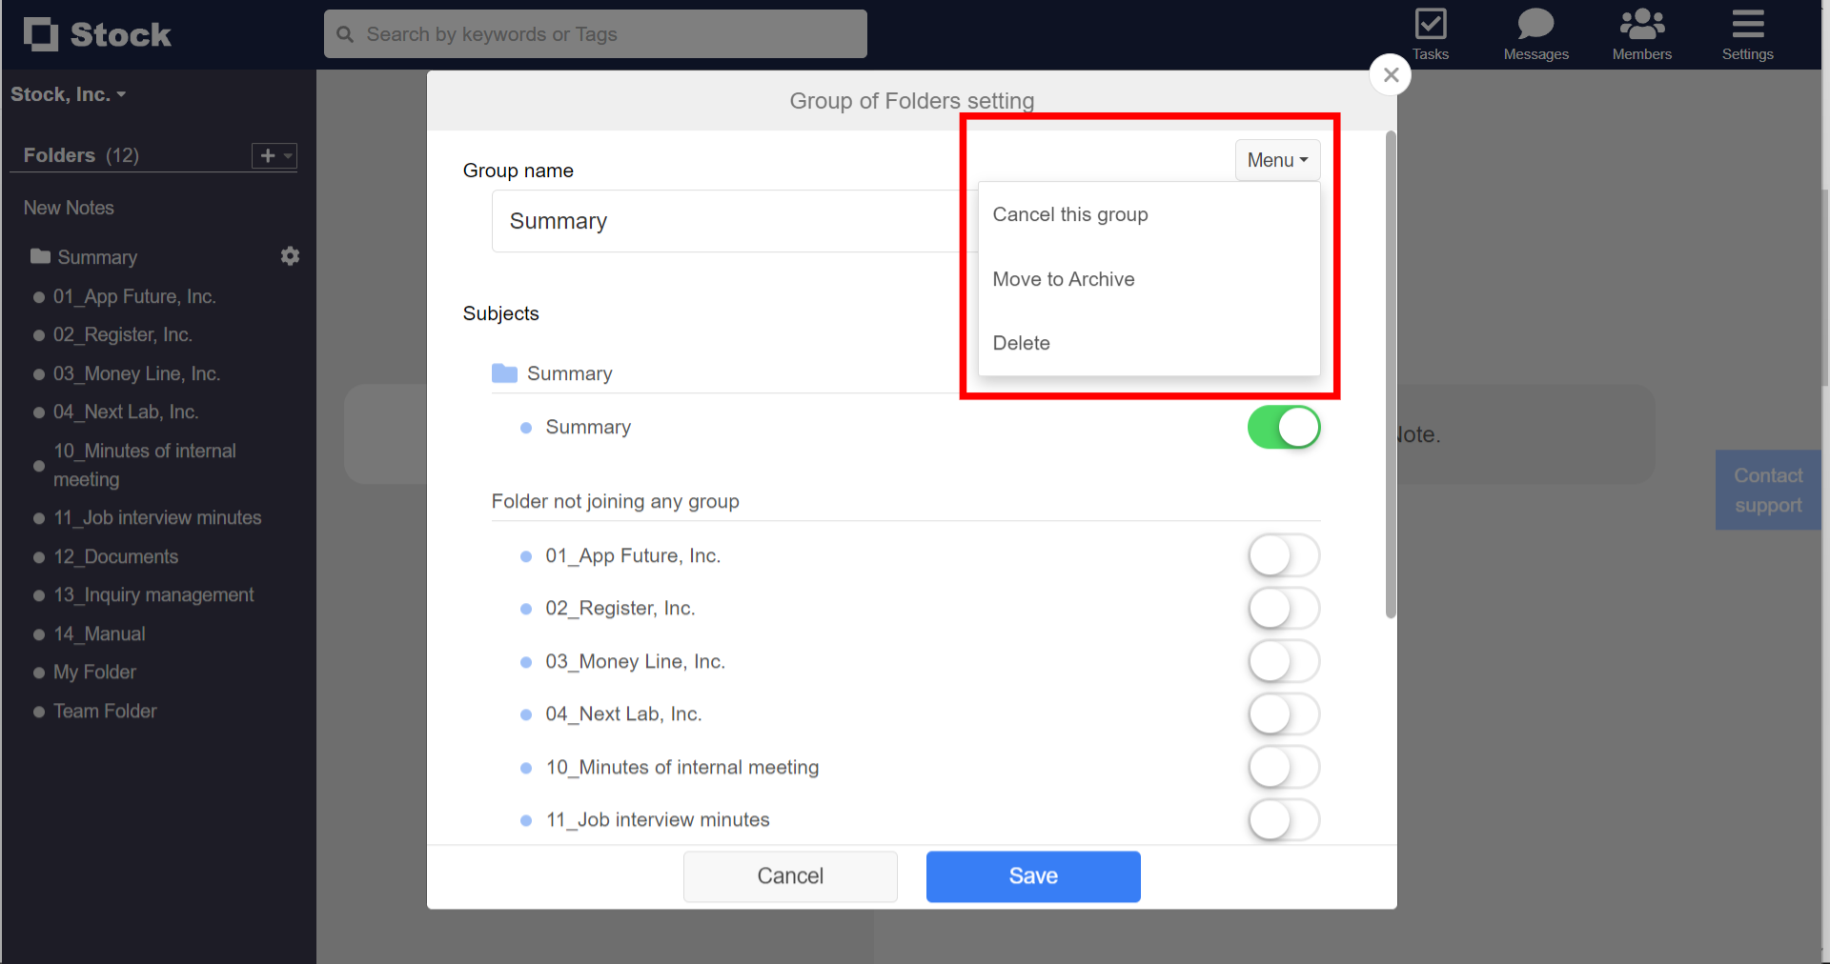Close the Group of Folders setting dialog

pos(1390,74)
